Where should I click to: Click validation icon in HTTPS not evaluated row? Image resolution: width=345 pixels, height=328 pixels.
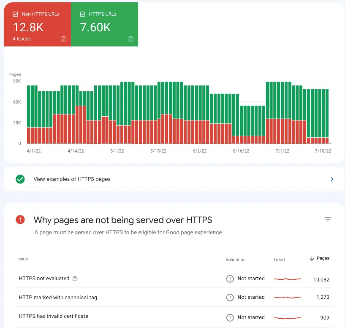(x=230, y=279)
